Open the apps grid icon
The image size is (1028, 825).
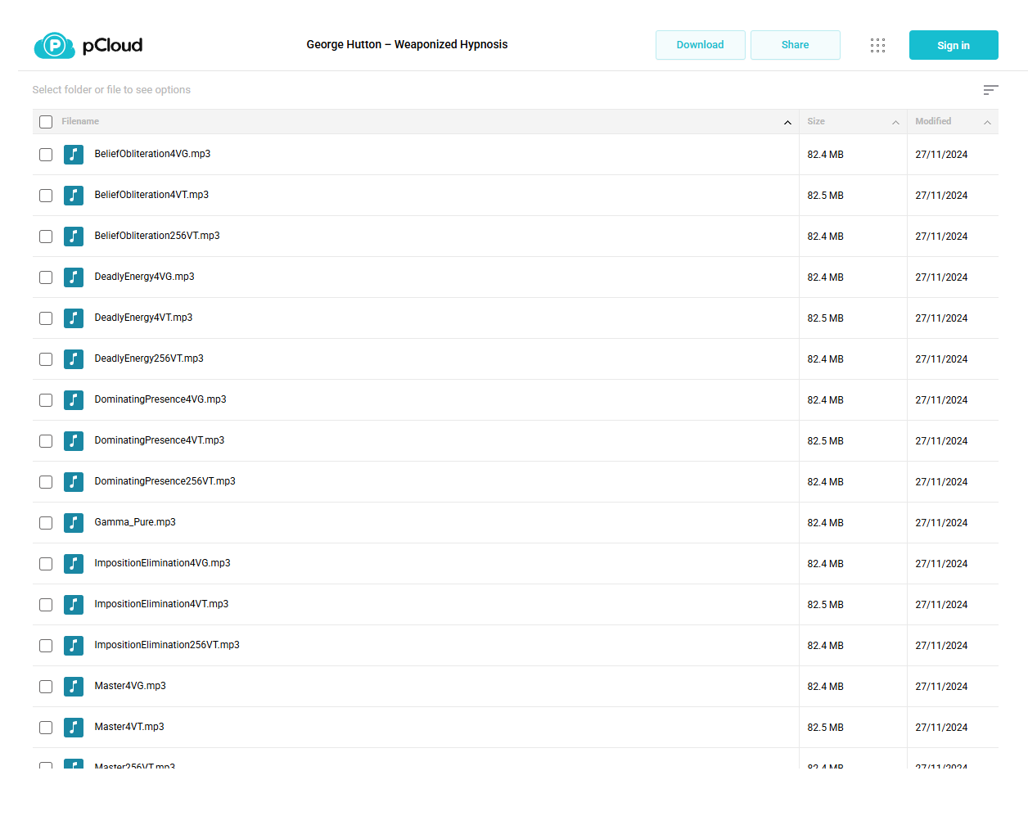click(x=877, y=45)
